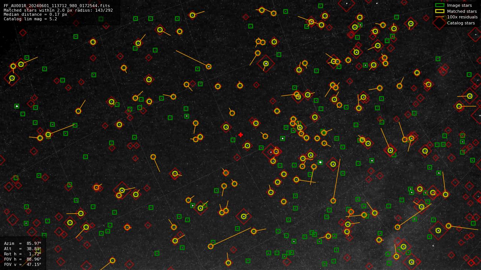The image size is (481, 270).
Task: Click the 'Alt = 38.81°' readout
Action: point(23,249)
